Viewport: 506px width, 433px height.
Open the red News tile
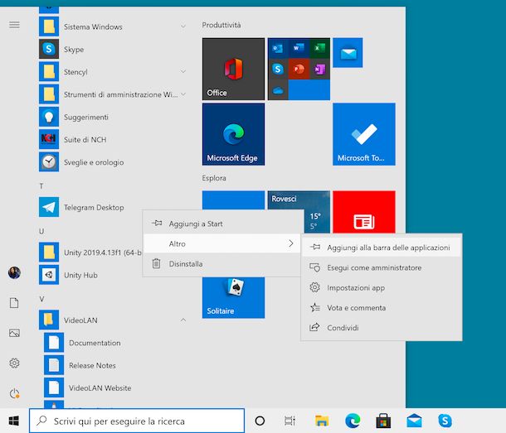pyautogui.click(x=364, y=212)
